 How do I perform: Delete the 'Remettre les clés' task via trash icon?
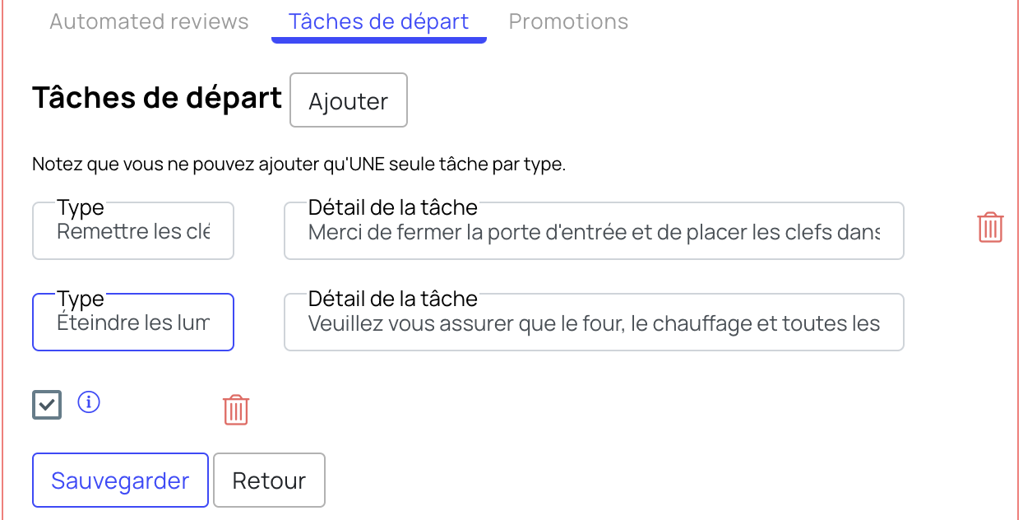(990, 227)
